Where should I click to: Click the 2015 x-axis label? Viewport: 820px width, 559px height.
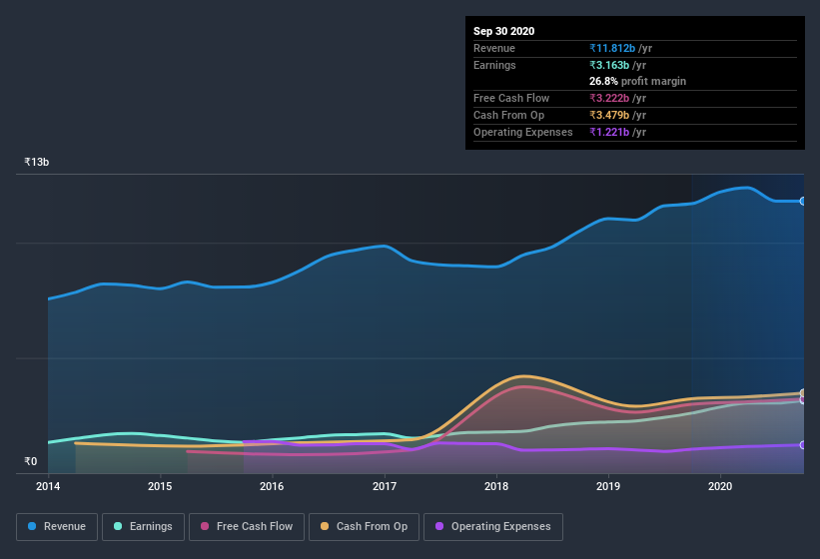coord(160,486)
